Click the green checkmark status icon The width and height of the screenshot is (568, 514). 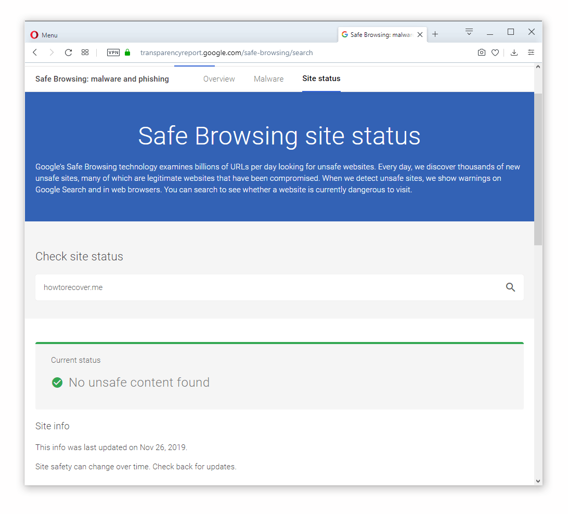pos(57,383)
